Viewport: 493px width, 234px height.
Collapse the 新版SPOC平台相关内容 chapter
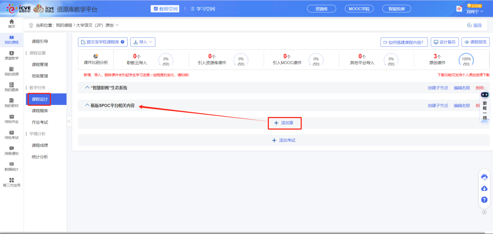point(87,105)
